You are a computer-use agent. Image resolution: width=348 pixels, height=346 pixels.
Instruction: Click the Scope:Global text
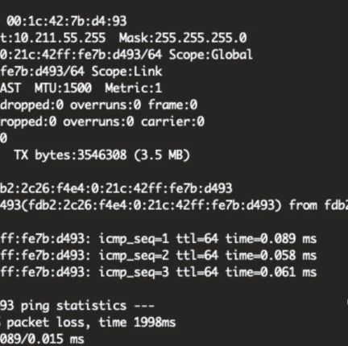click(211, 55)
